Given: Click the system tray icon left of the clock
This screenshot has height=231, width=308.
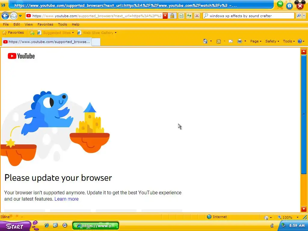Looking at the screenshot, I should pyautogui.click(x=272, y=226).
